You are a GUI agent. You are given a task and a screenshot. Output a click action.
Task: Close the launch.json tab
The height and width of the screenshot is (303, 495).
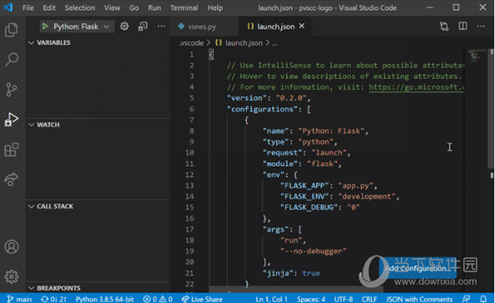302,26
